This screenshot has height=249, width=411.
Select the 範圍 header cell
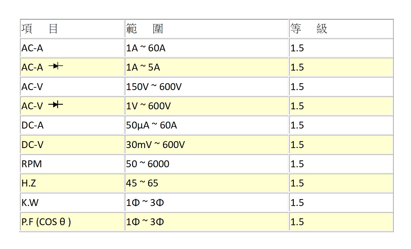point(207,29)
